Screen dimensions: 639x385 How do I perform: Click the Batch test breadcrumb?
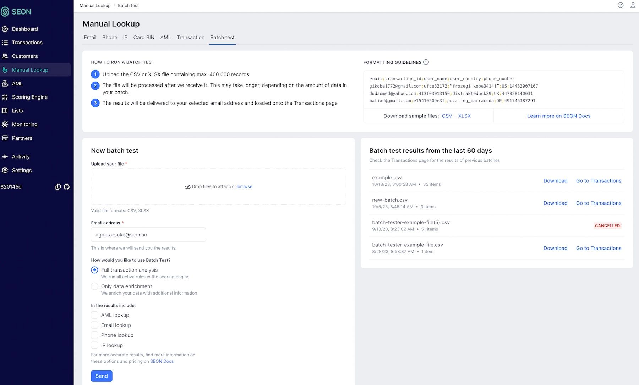(x=128, y=6)
